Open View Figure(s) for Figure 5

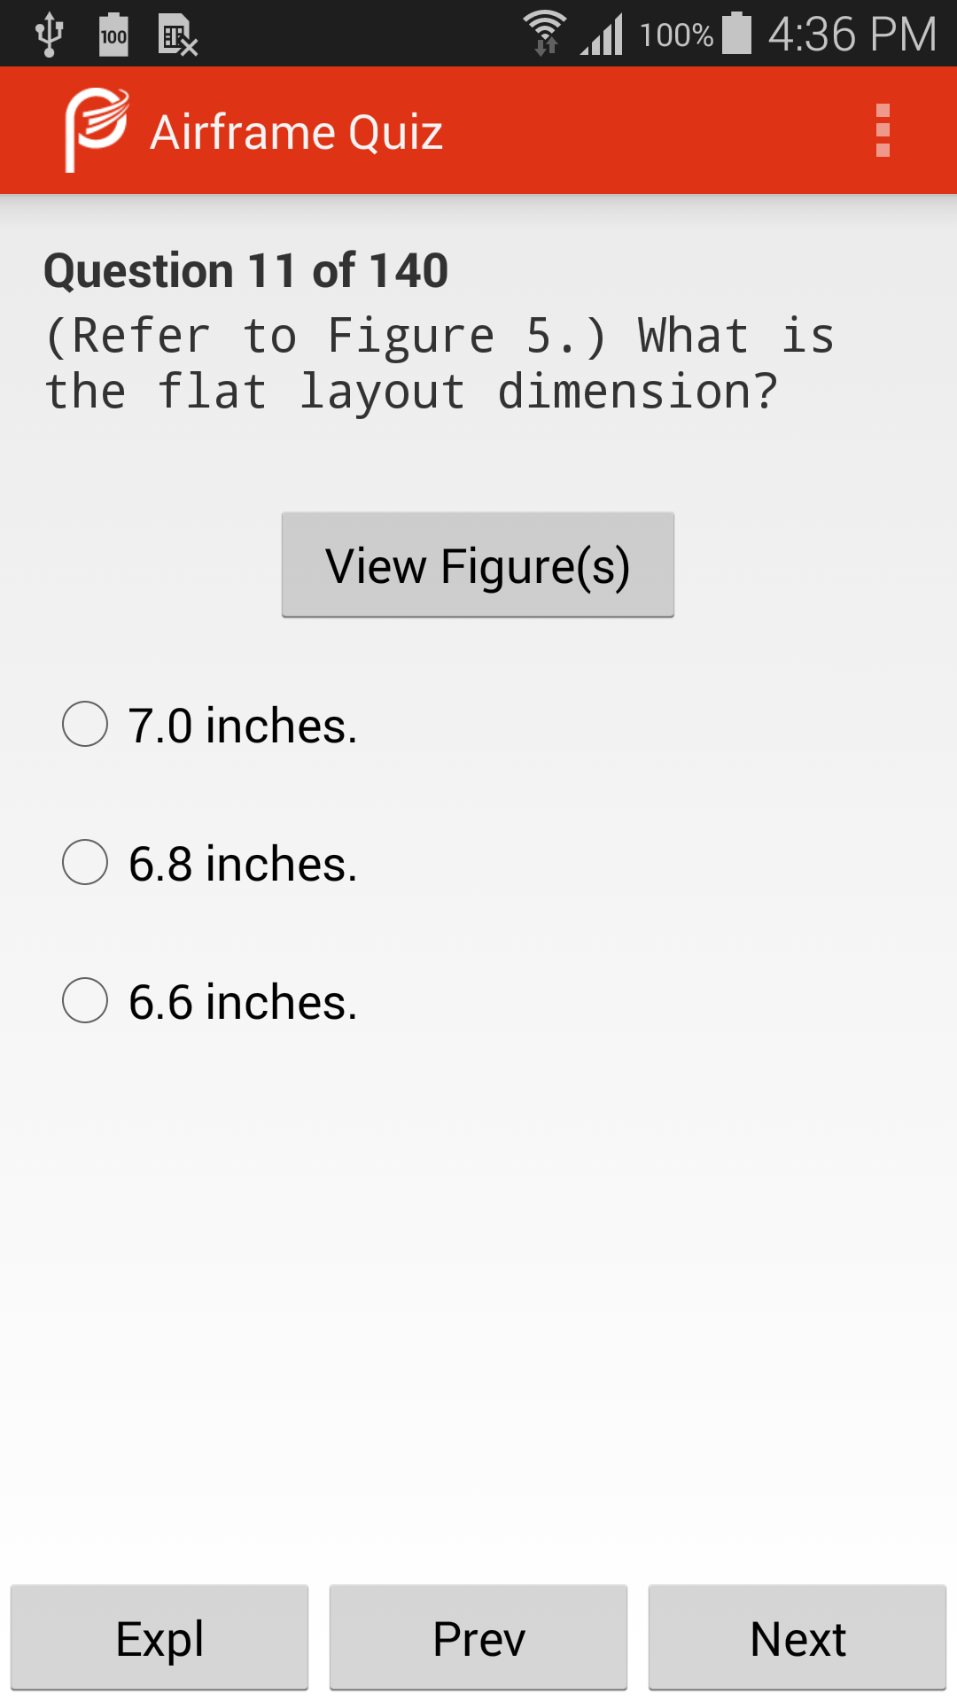(x=478, y=564)
